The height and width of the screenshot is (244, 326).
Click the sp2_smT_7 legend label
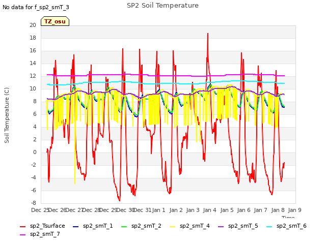(45, 234)
